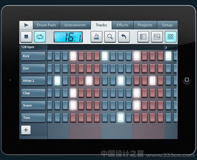197x160 pixels.
Task: Turn off second lit red-group Kick step
Action: pos(137,56)
